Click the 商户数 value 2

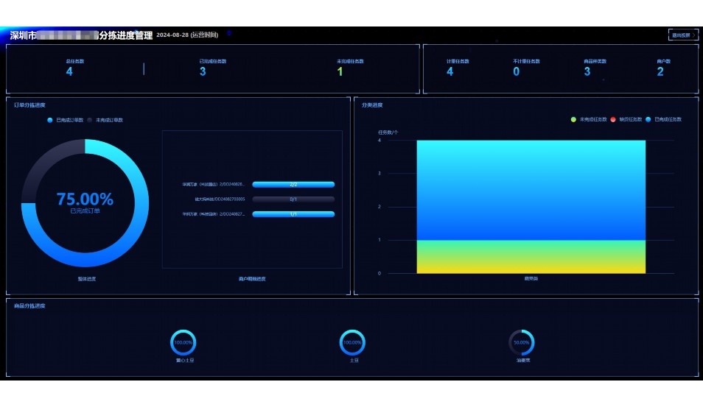tap(660, 71)
